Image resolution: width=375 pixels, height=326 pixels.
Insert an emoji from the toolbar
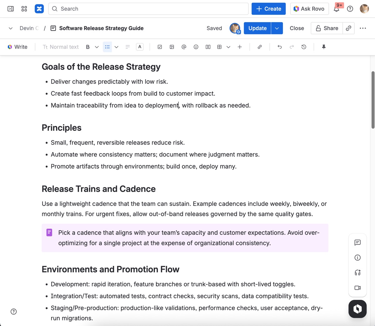196,47
